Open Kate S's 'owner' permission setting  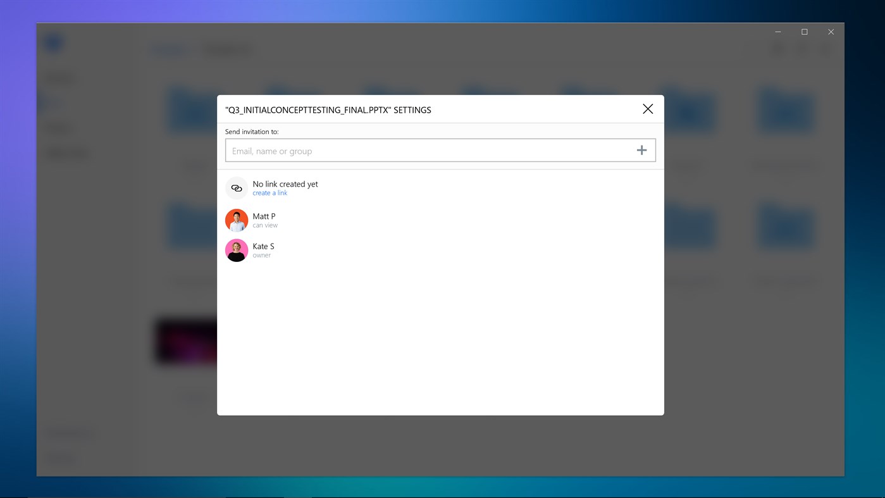click(x=261, y=255)
